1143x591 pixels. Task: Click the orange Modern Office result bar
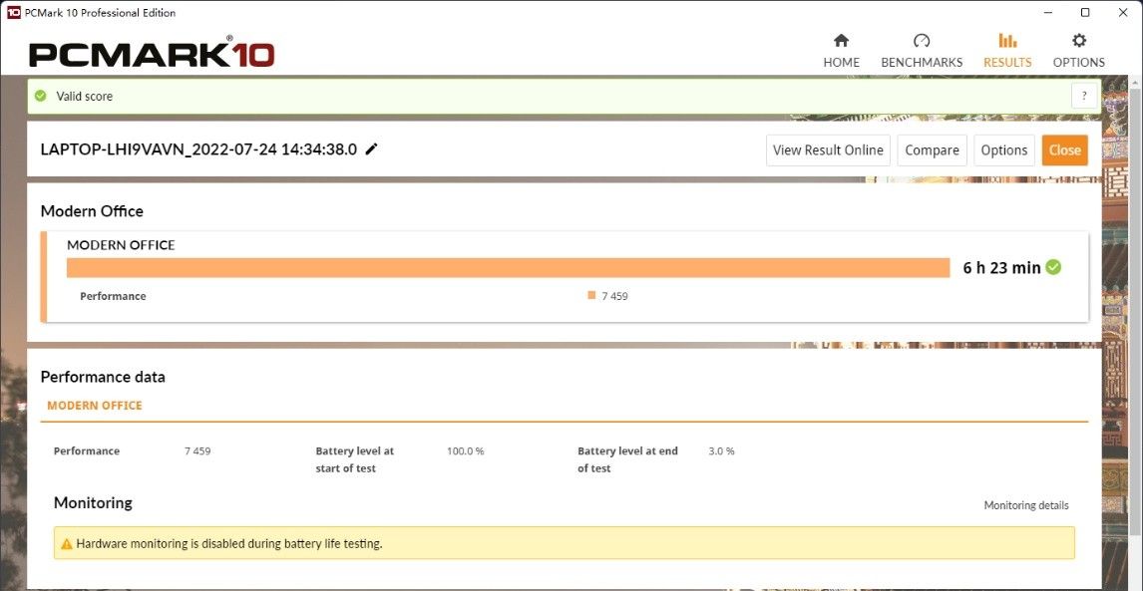click(x=508, y=267)
